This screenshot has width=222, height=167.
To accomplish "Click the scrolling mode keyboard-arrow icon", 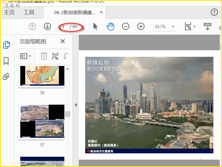I will [208, 26].
